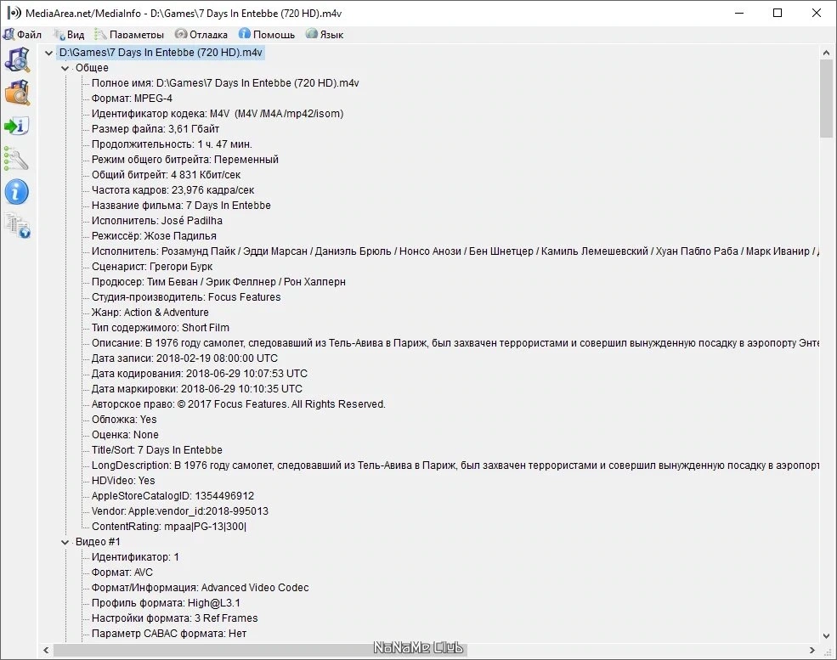The image size is (837, 660).
Task: Select the HDVideo: Yes row
Action: click(x=123, y=481)
